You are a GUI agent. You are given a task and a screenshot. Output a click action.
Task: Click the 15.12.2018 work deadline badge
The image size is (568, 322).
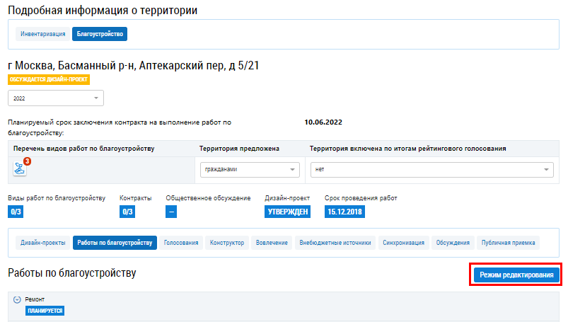344,212
